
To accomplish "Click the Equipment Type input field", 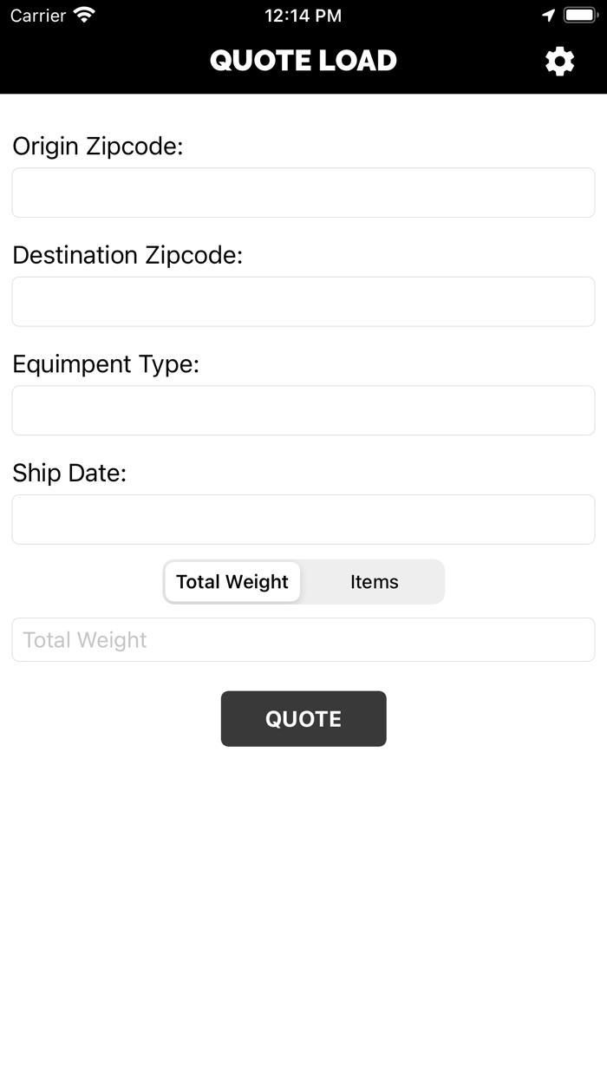I will 303,410.
